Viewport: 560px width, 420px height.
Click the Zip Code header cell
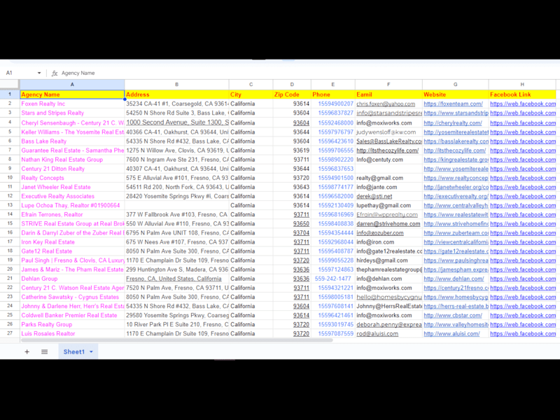point(292,94)
